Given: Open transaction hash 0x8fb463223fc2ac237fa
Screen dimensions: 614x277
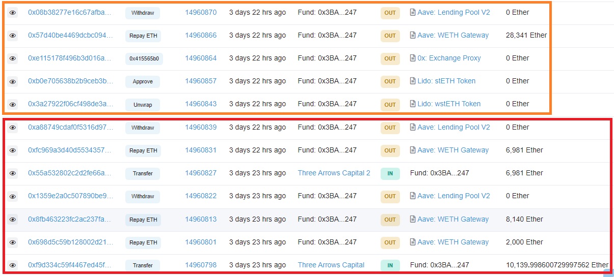Looking at the screenshot, I should [x=70, y=219].
